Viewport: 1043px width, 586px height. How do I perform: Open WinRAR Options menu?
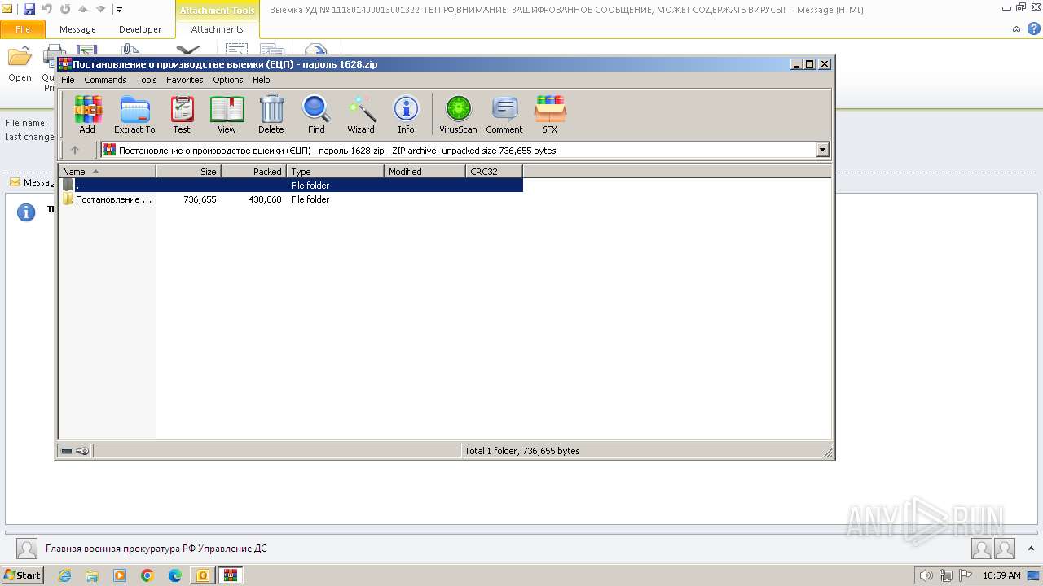pos(228,80)
